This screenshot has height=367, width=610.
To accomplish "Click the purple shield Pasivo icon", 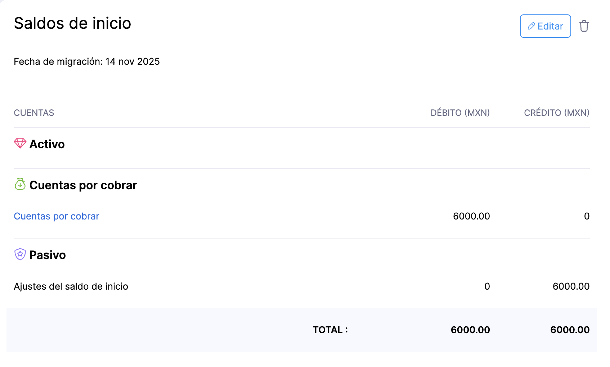I will click(x=20, y=254).
